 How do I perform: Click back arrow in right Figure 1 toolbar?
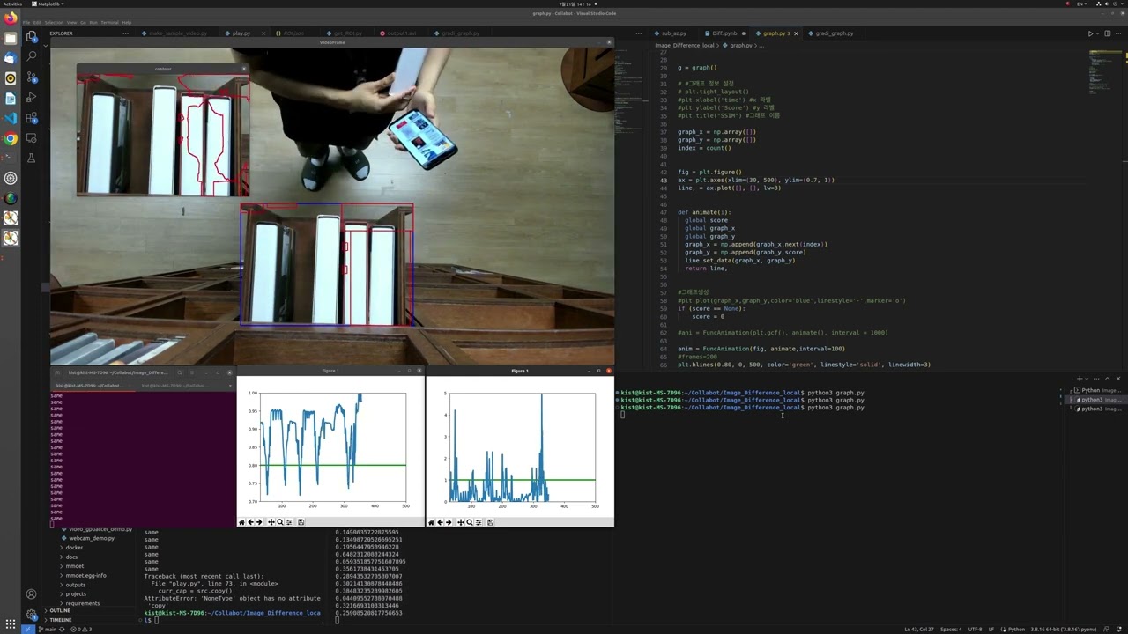point(440,522)
